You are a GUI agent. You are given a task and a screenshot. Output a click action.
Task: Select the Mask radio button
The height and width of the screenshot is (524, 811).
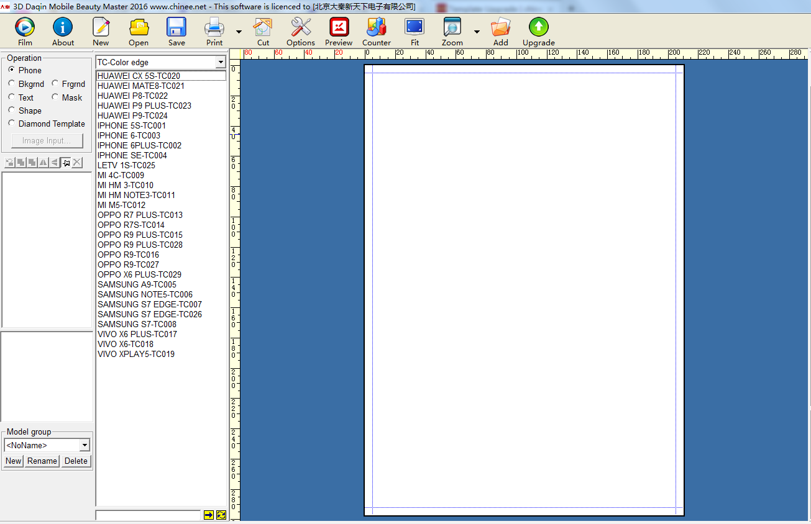click(55, 97)
